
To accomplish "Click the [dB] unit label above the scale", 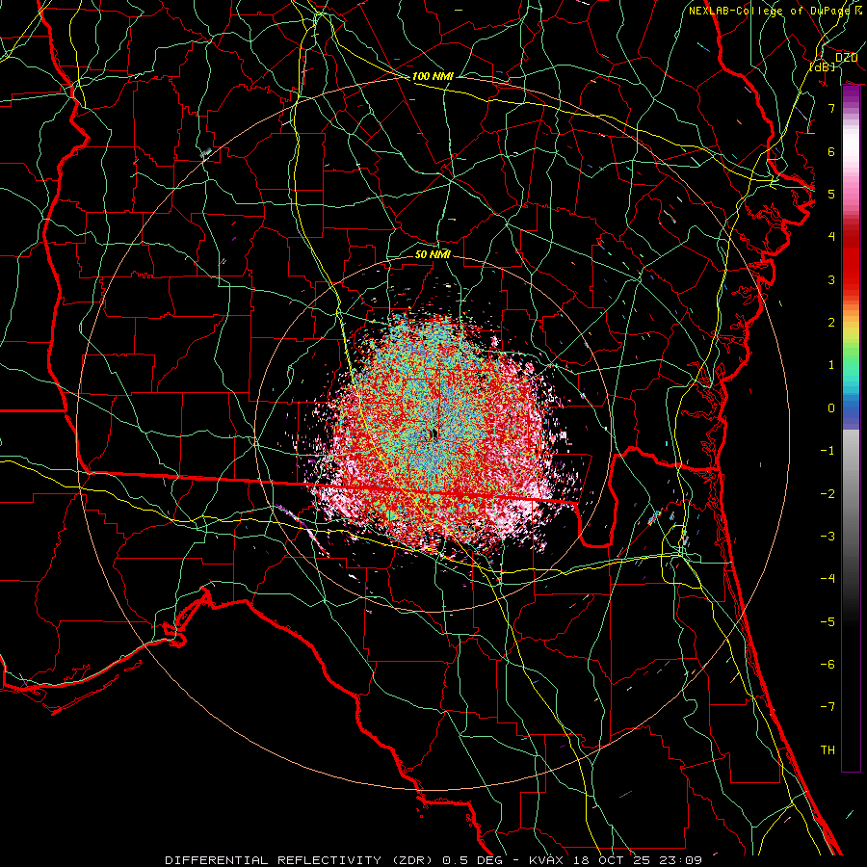I will tap(823, 66).
